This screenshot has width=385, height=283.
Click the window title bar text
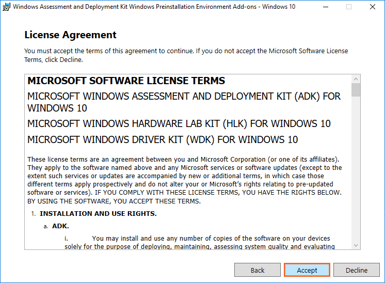tap(155, 7)
